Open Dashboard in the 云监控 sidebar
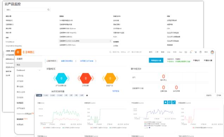This screenshot has width=224, height=137. point(21,70)
